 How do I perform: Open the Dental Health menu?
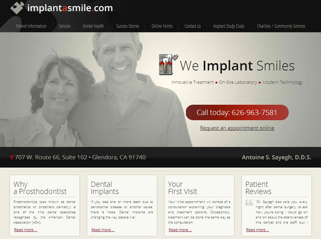click(93, 26)
